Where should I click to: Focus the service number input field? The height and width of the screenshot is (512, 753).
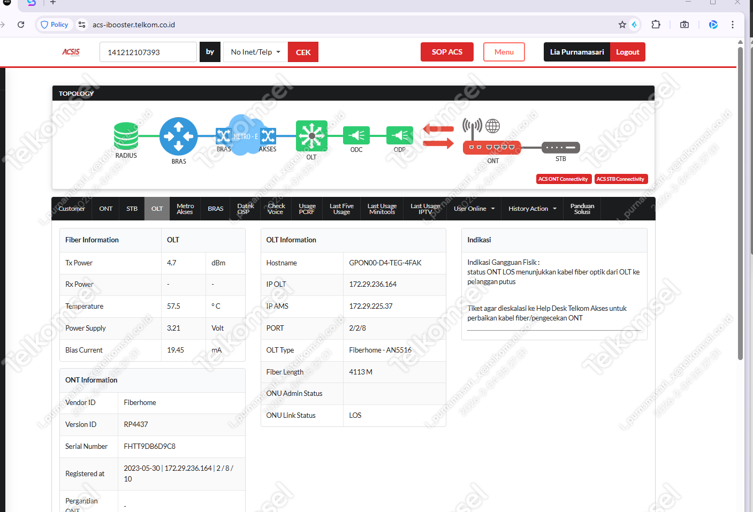148,52
